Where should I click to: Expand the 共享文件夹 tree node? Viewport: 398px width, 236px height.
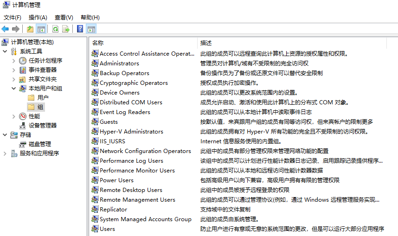[x=14, y=79]
